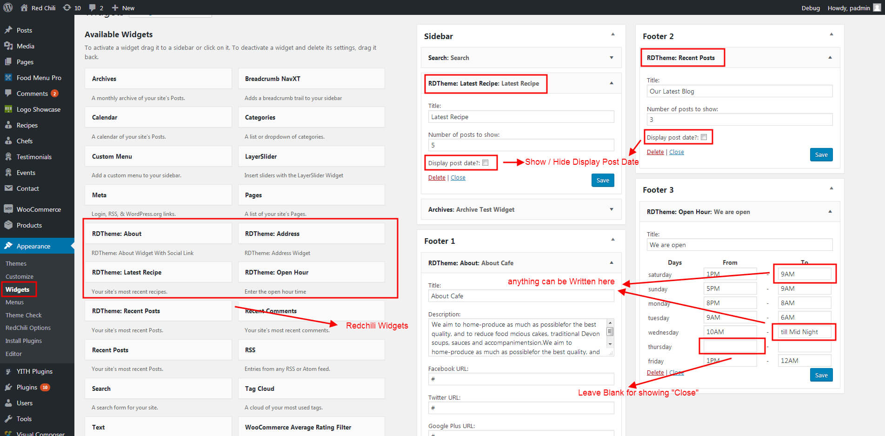Expand the Archive Test Widget
This screenshot has height=436, width=885.
coord(612,209)
